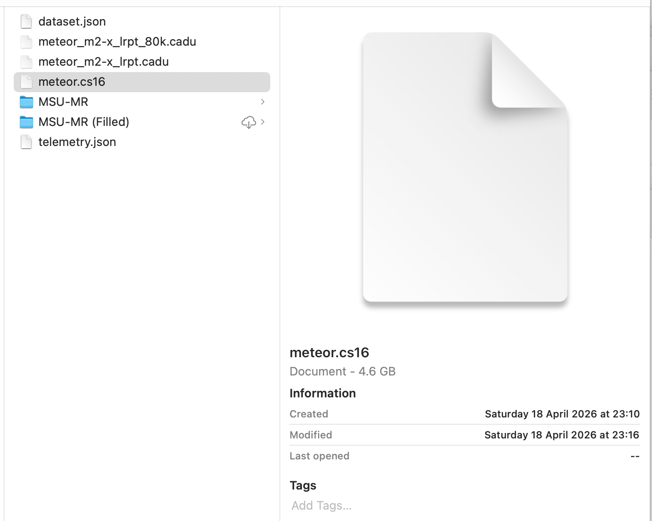
Task: Select the dataset.json file name
Action: (x=72, y=21)
